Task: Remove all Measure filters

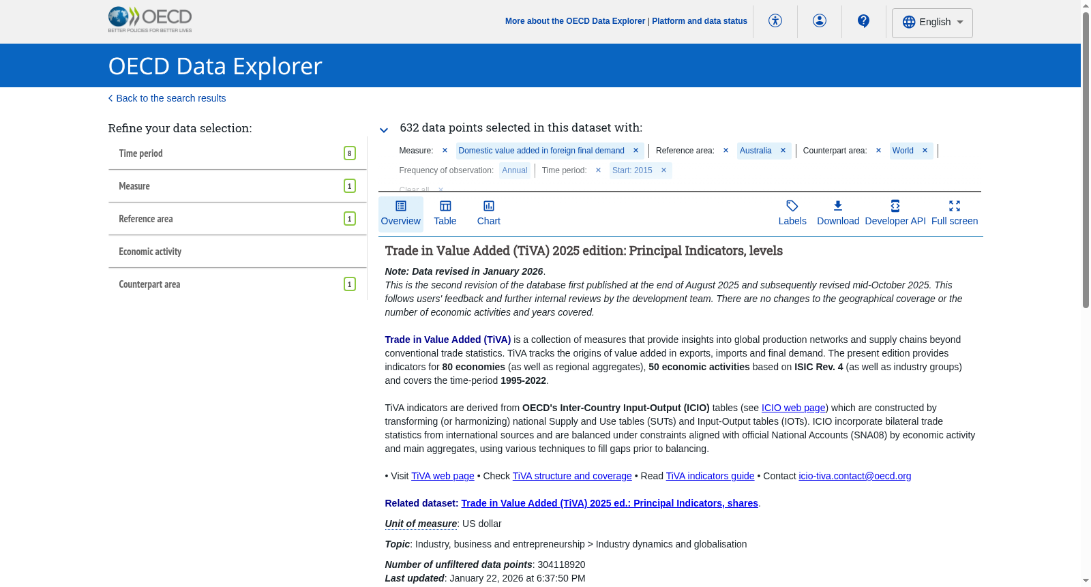Action: point(445,151)
